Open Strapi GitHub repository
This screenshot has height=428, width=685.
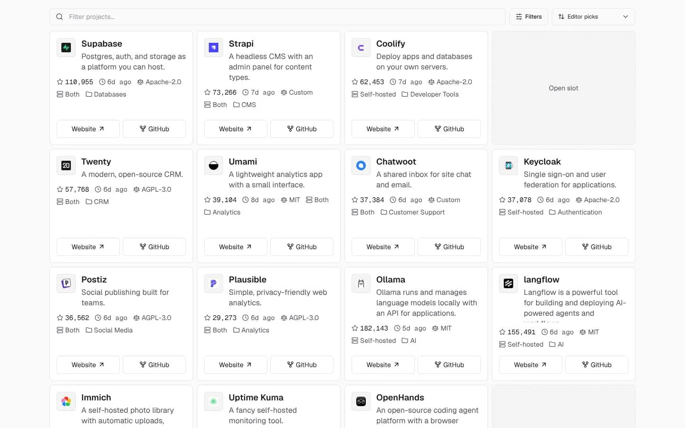coord(302,129)
